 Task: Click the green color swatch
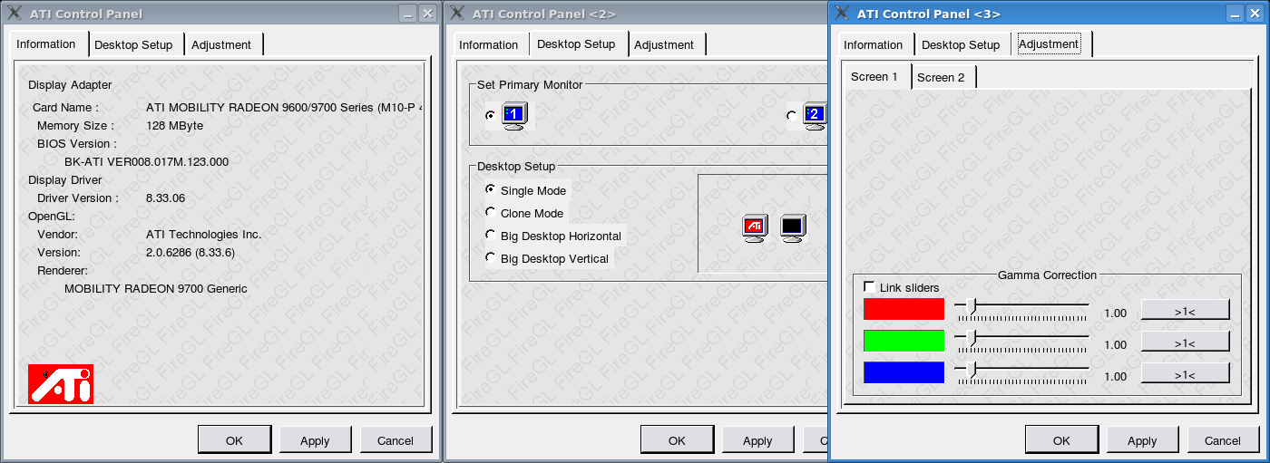(x=904, y=341)
